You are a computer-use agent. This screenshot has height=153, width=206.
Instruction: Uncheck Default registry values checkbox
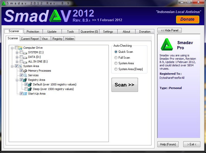click(x=26, y=84)
